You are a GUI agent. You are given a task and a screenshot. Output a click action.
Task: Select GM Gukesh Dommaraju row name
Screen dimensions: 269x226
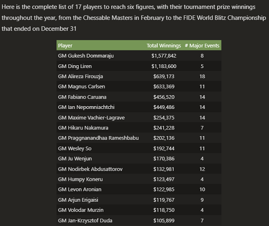[86, 56]
